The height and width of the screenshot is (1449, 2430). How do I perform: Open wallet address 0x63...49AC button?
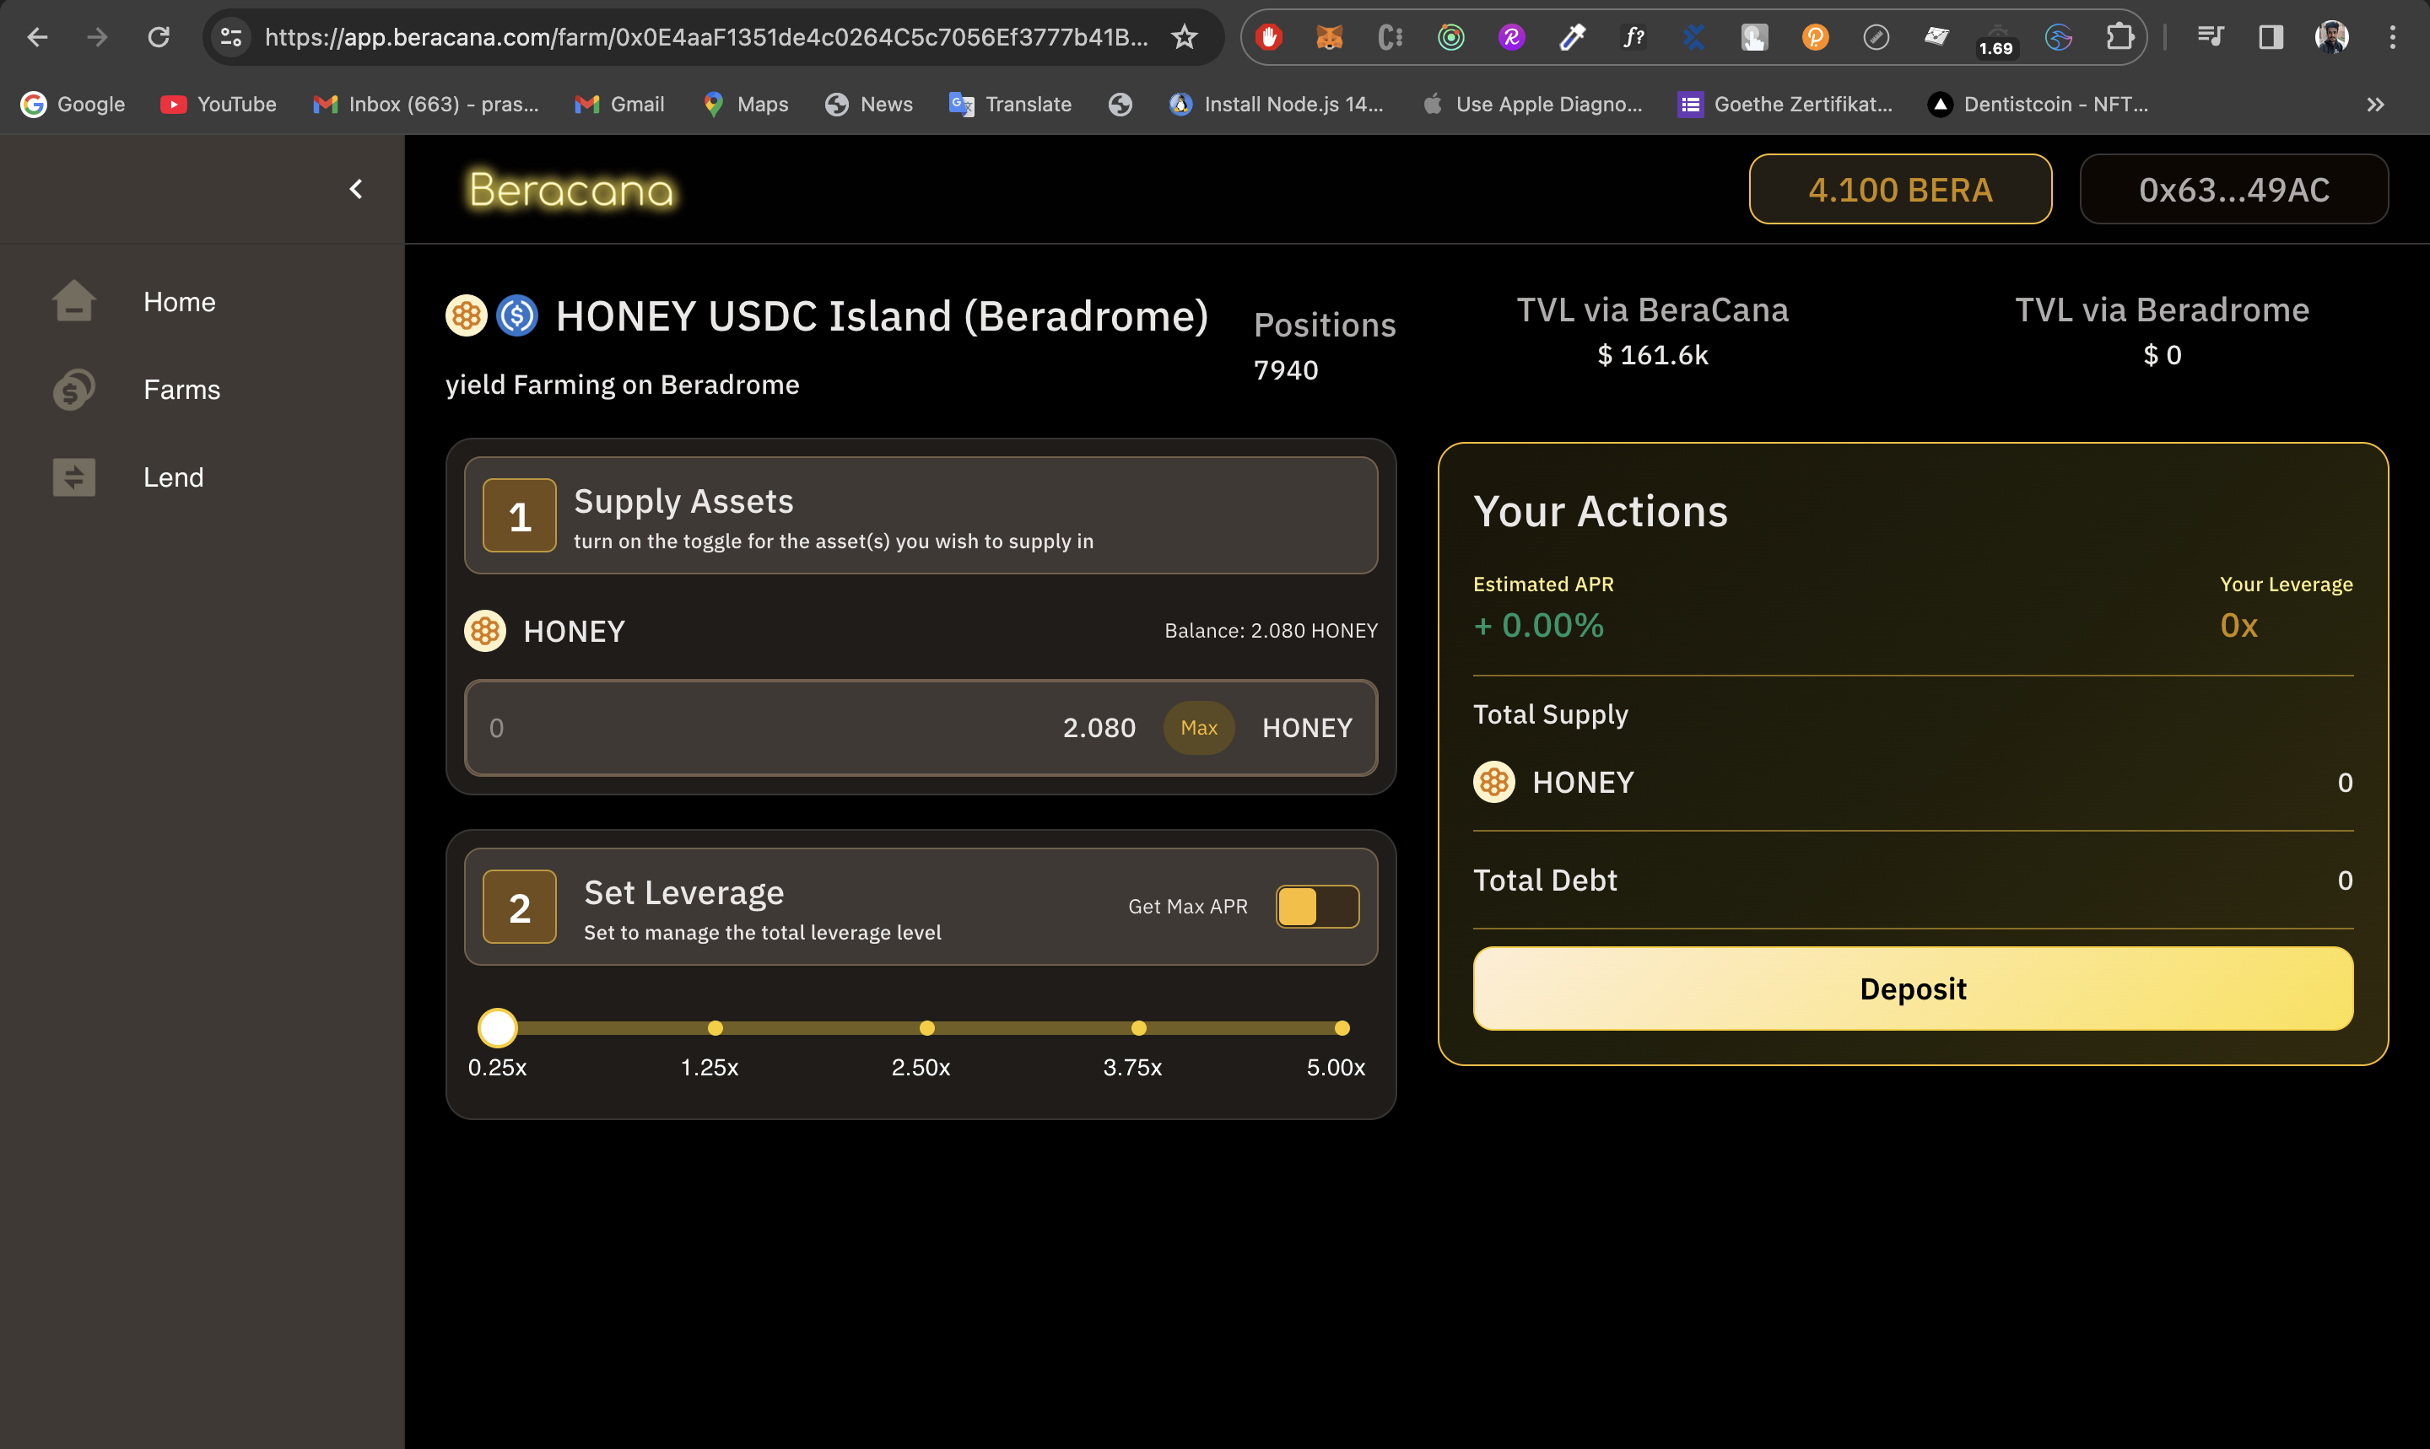(x=2233, y=190)
